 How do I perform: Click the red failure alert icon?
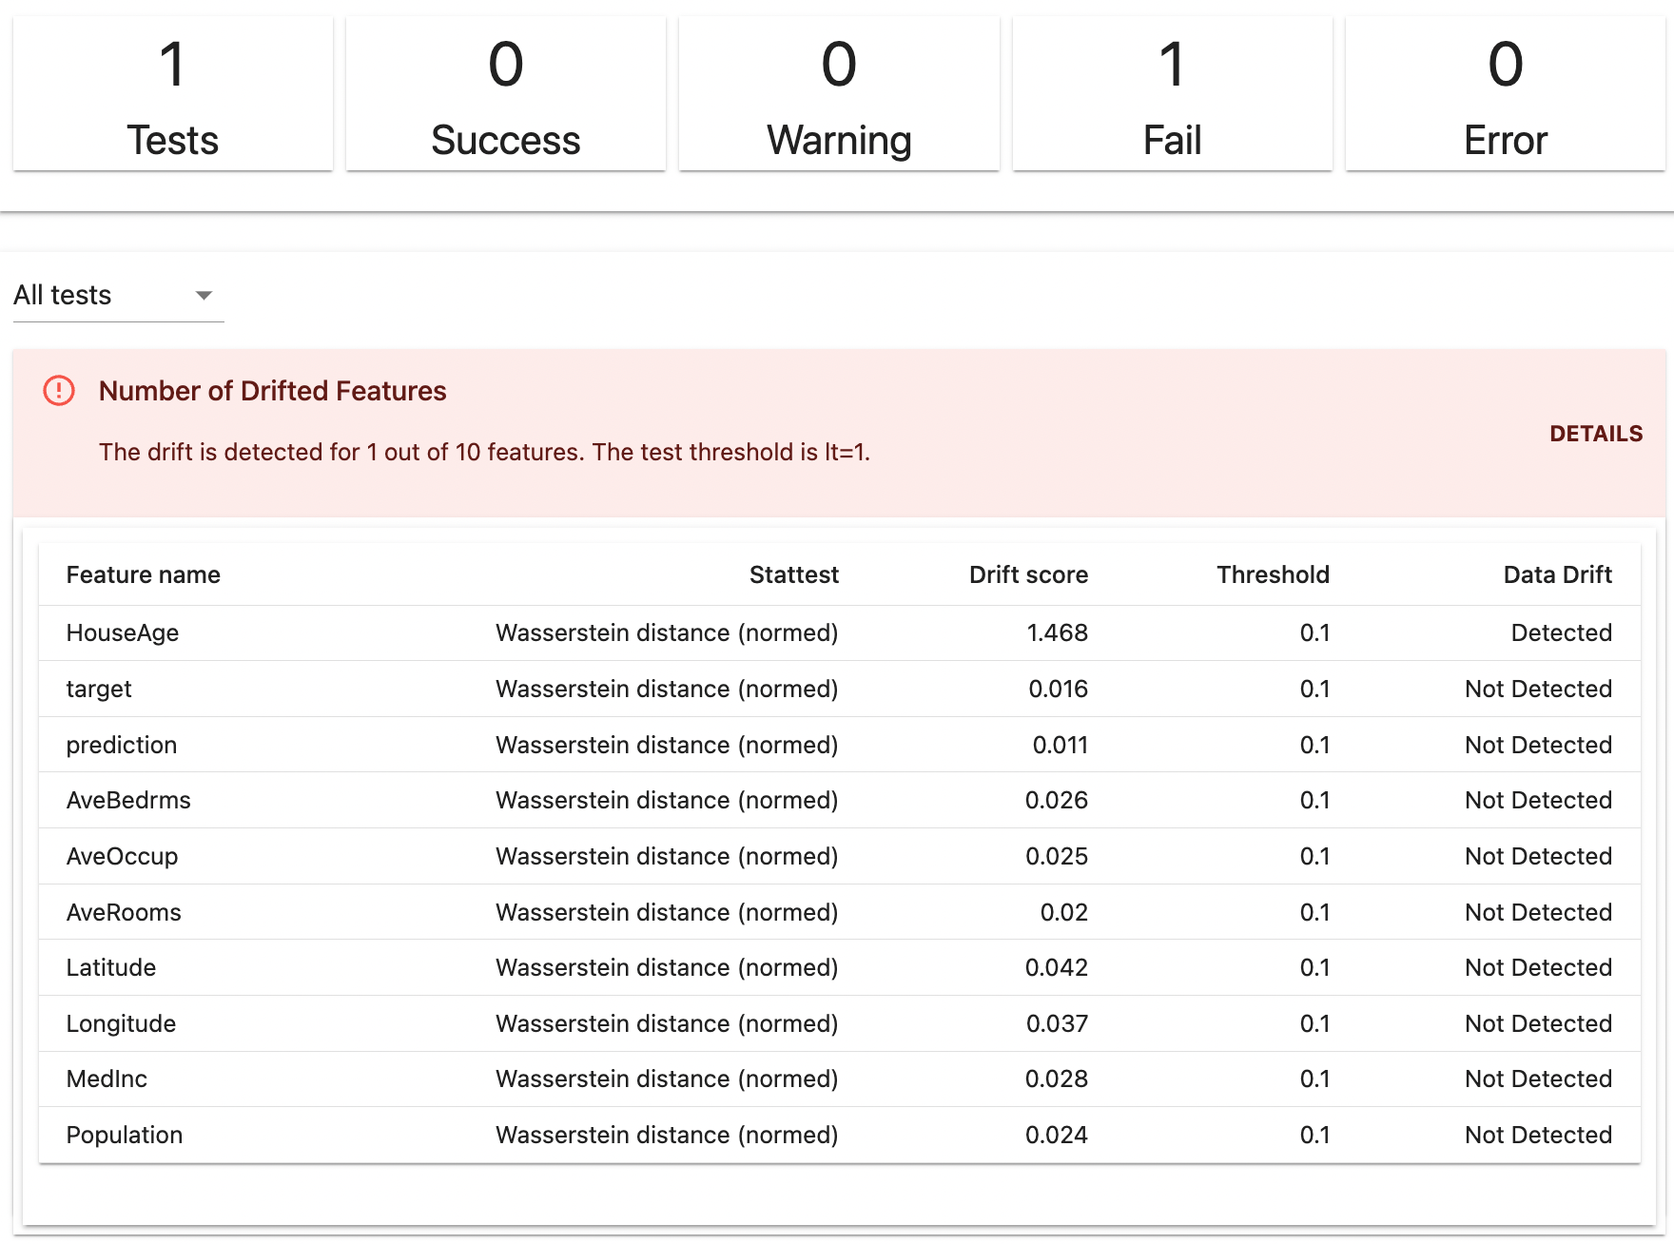point(59,391)
